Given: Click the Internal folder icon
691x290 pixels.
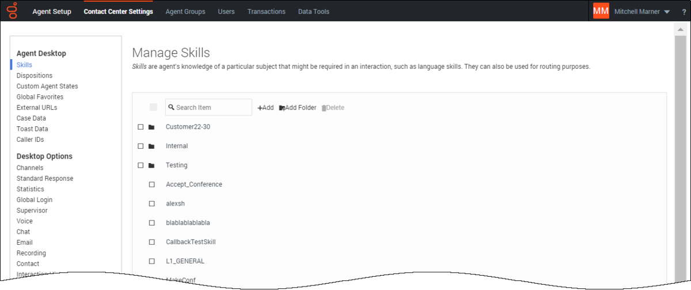Looking at the screenshot, I should [x=151, y=146].
